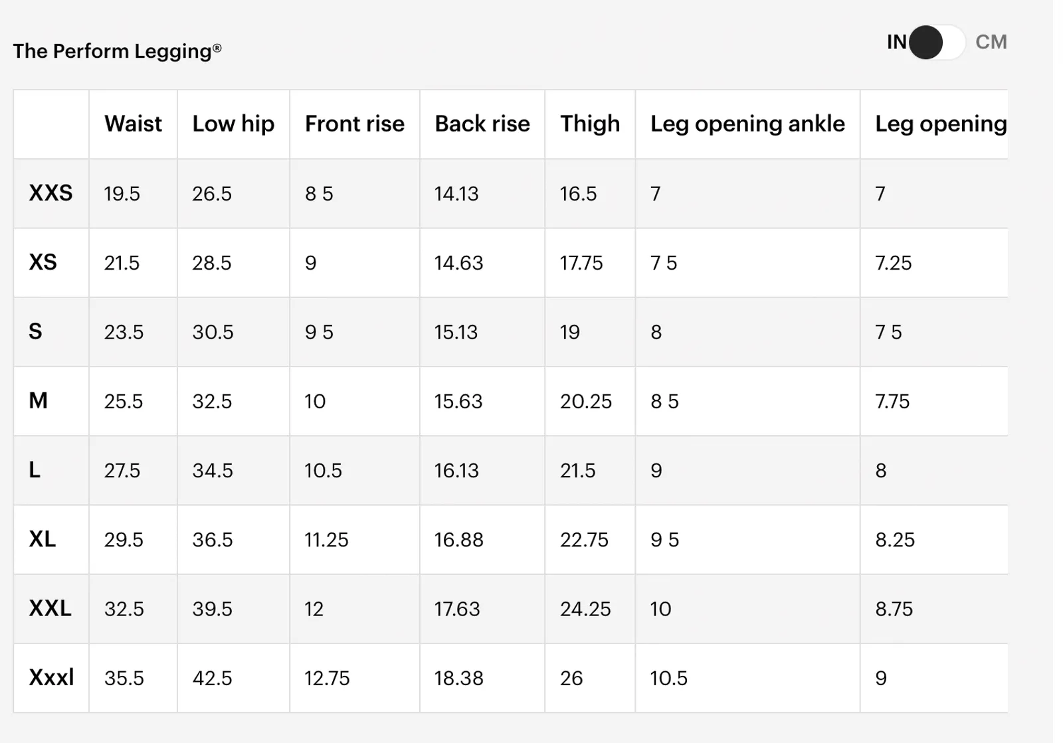Viewport: 1063px width, 743px height.
Task: Select the Xxxl size row label
Action: pyautogui.click(x=51, y=677)
